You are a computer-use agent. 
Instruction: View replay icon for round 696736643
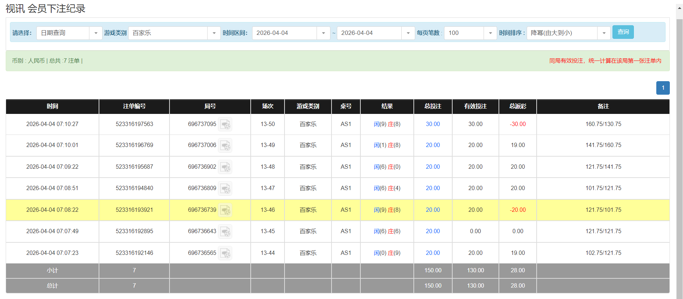[x=225, y=232]
